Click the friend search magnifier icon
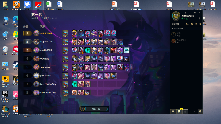The height and width of the screenshot is (124, 221). [x=200, y=24]
